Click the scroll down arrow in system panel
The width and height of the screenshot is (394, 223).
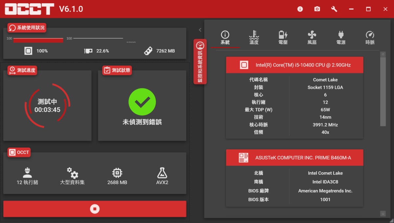(x=383, y=213)
